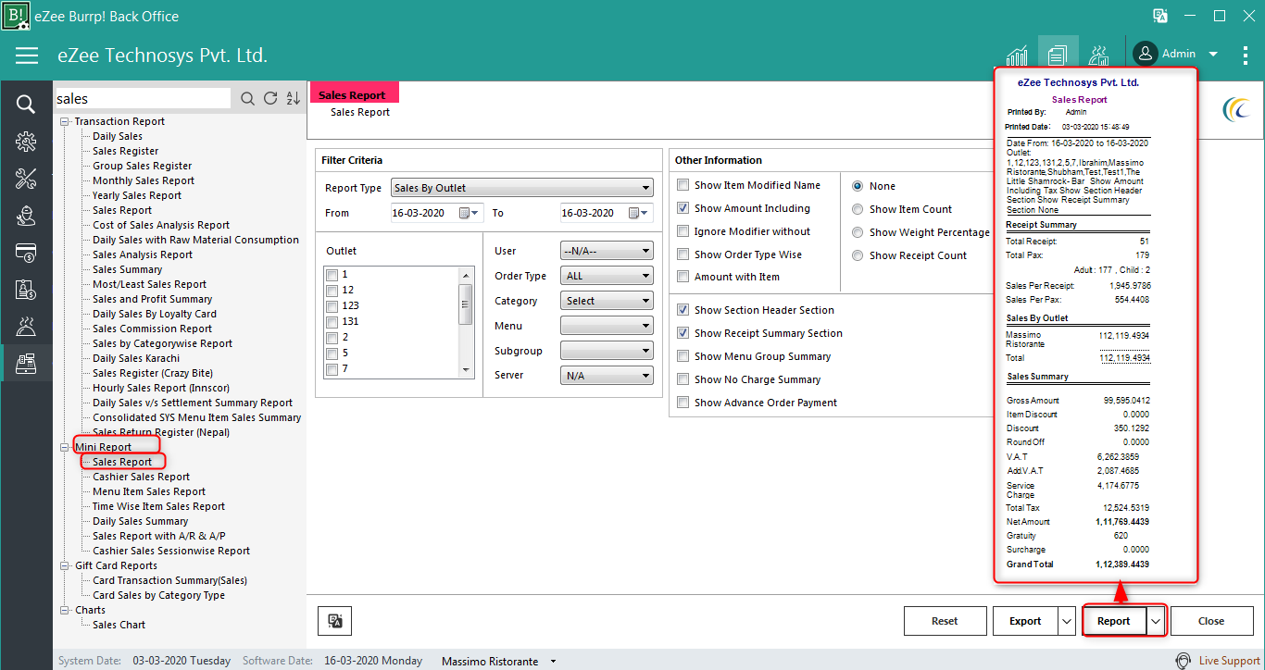Open the cash register sidebar icon

pos(26,363)
